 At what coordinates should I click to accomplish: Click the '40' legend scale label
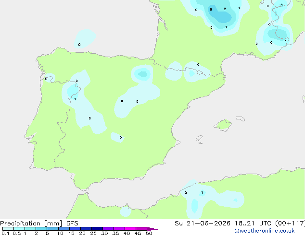click(x=127, y=233)
